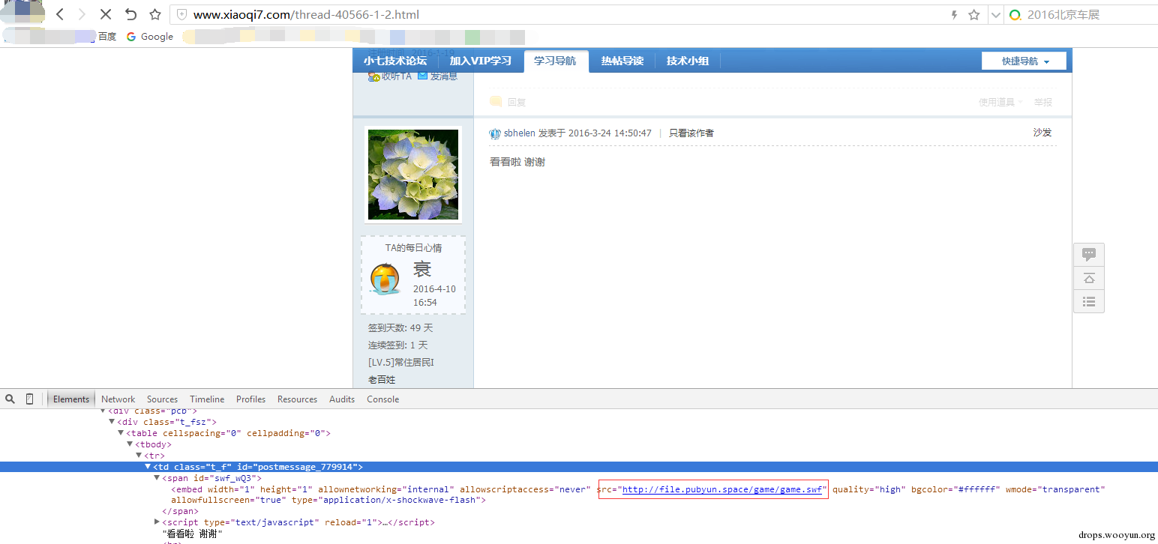Switch to the Console DevTools tab
The height and width of the screenshot is (544, 1158).
[383, 399]
